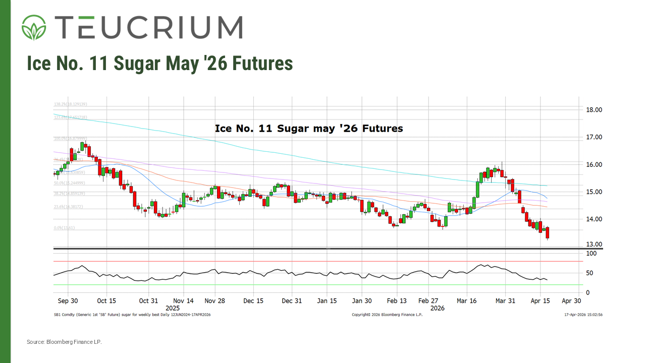Click the last red candlestick on the chart
This screenshot has width=646, height=363.
[x=548, y=233]
